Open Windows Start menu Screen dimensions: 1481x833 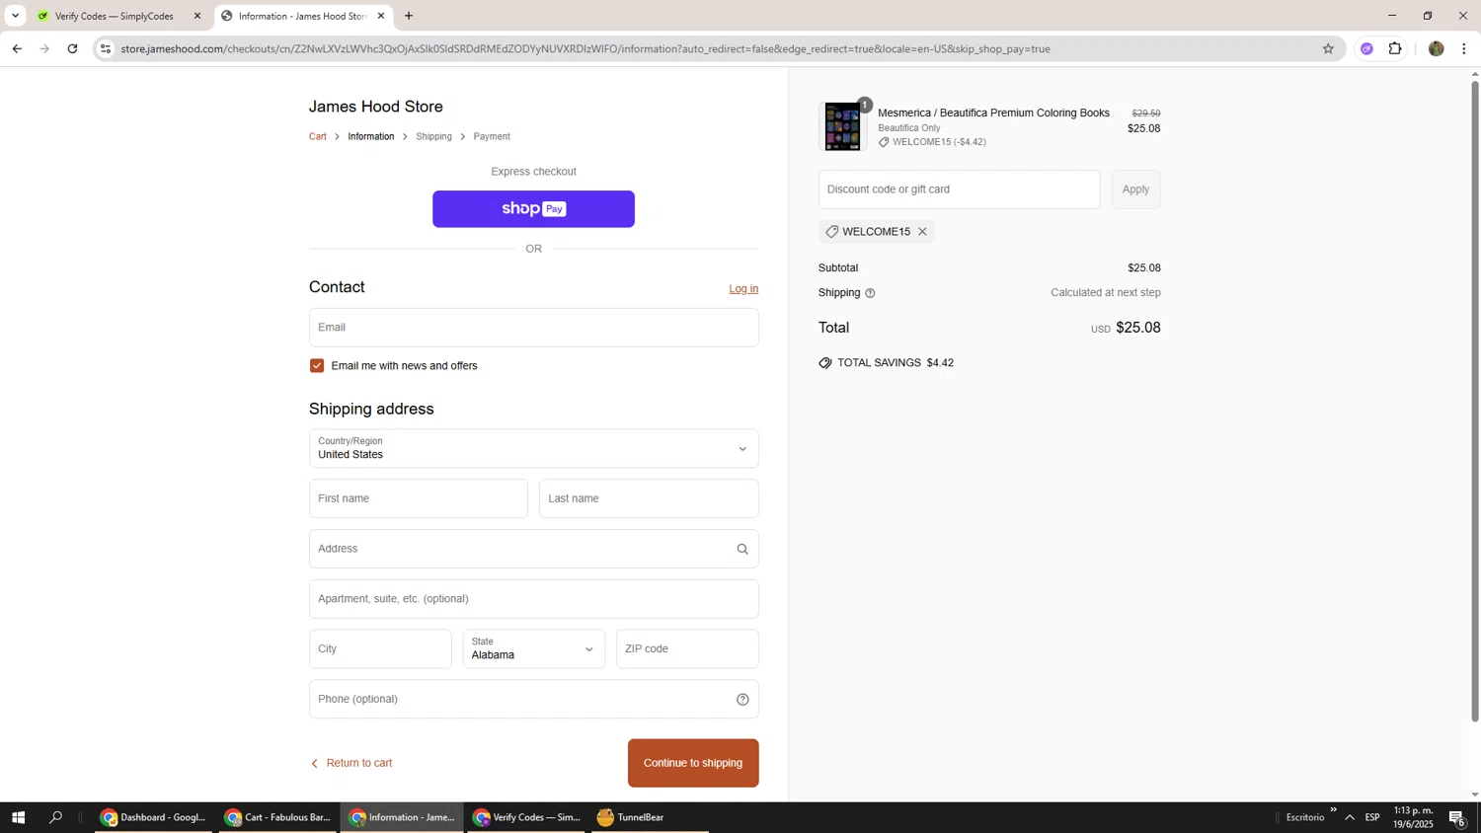coord(18,817)
